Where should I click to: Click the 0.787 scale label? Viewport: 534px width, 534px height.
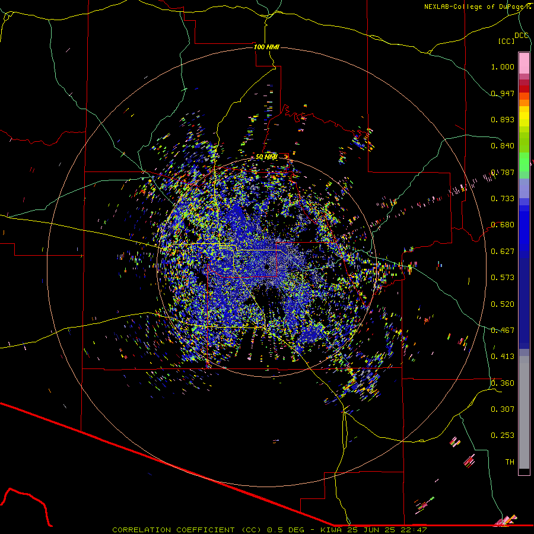pos(503,172)
